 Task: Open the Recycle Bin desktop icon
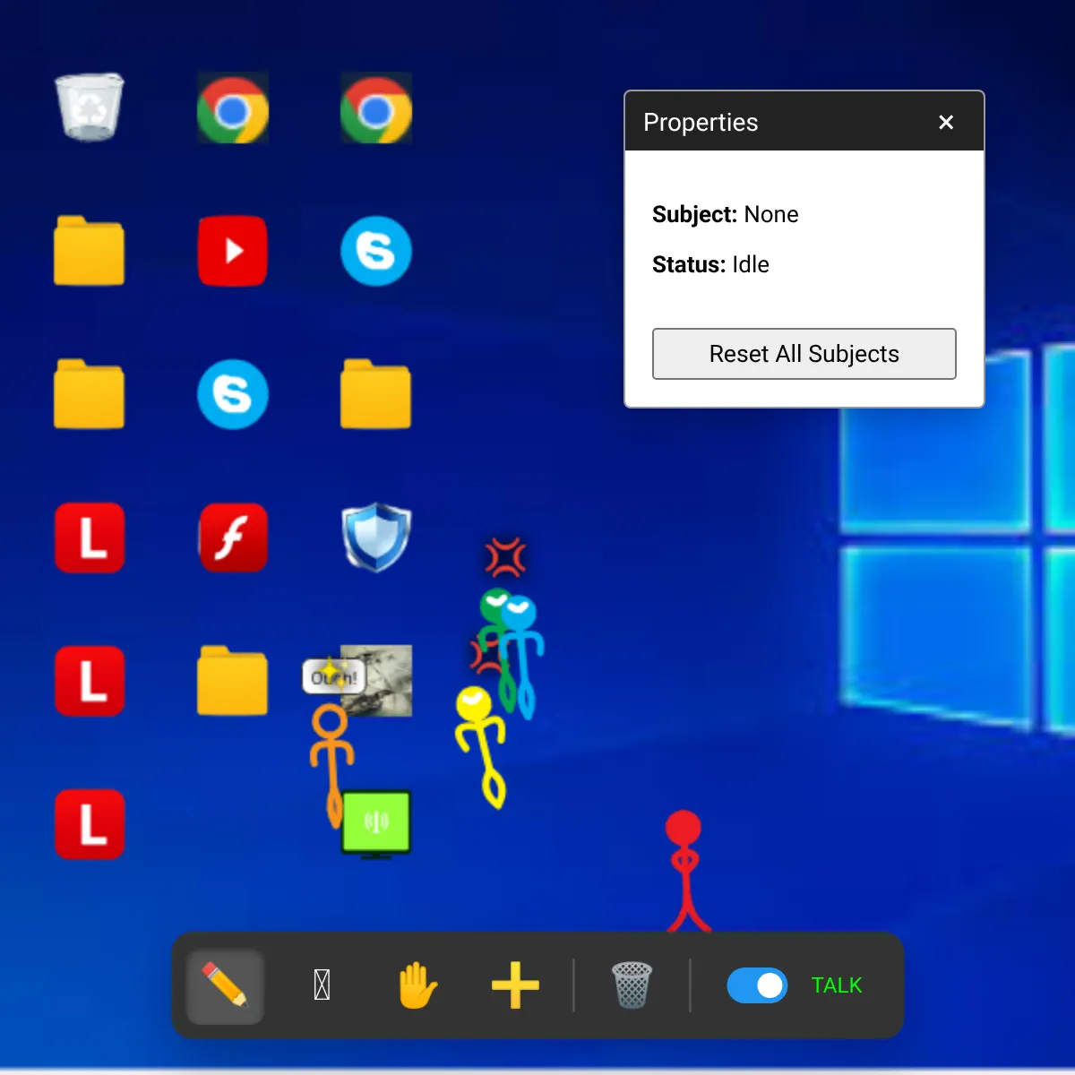tap(90, 107)
